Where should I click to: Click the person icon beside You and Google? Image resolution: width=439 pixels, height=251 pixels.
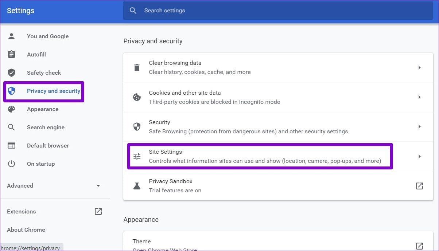click(12, 36)
